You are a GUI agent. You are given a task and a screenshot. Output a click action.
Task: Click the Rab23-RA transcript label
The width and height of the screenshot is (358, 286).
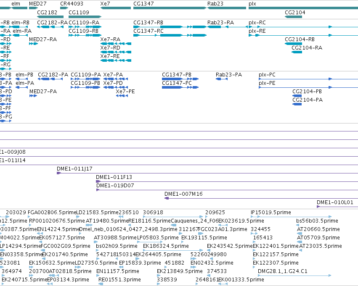[220, 23]
